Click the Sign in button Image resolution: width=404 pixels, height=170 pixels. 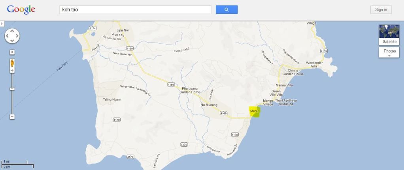[381, 9]
